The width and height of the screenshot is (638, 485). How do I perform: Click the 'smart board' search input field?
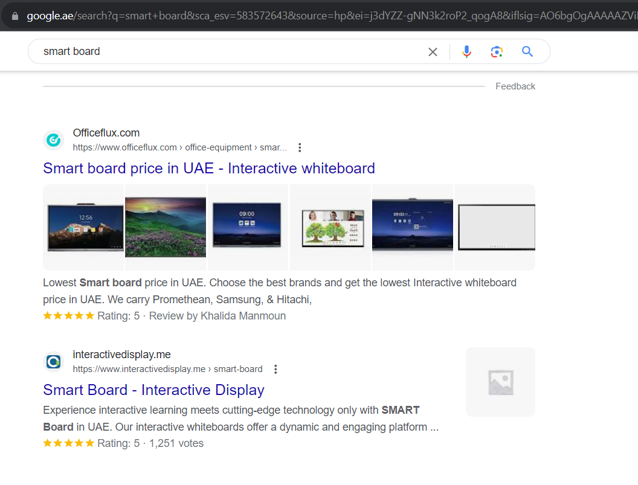[x=230, y=52]
